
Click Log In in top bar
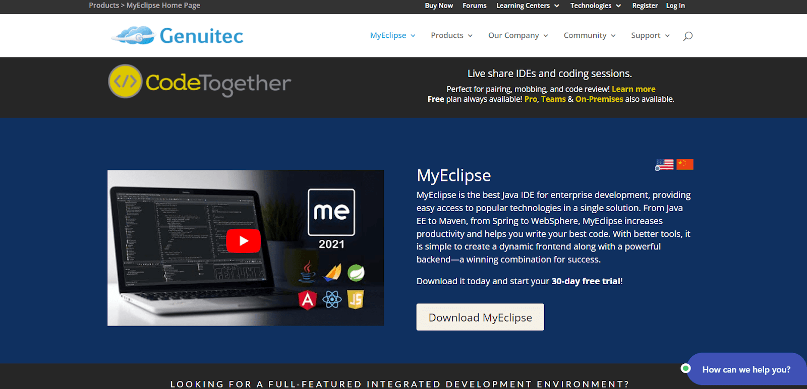(x=675, y=6)
